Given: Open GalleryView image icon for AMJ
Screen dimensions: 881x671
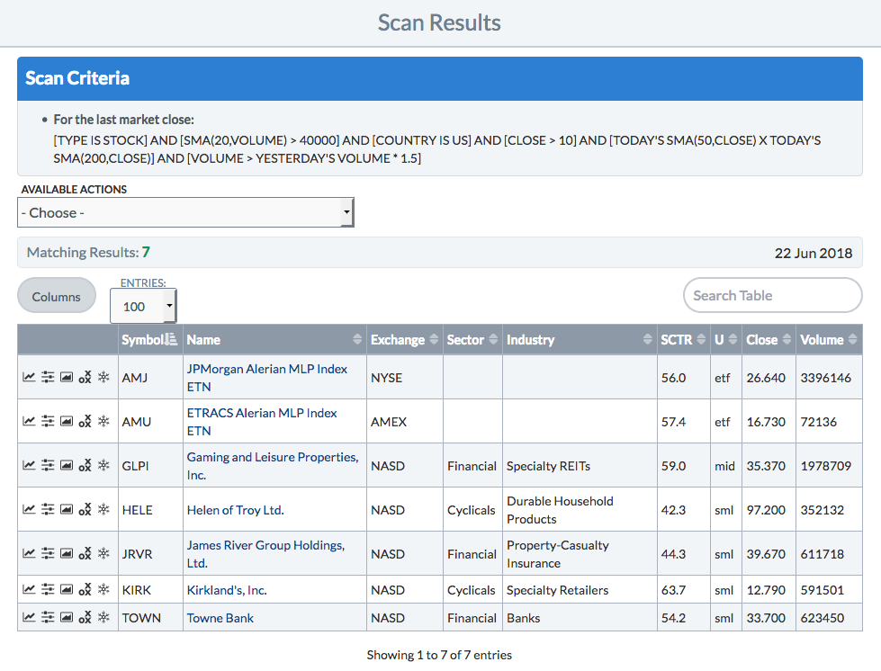Looking at the screenshot, I should 66,378.
